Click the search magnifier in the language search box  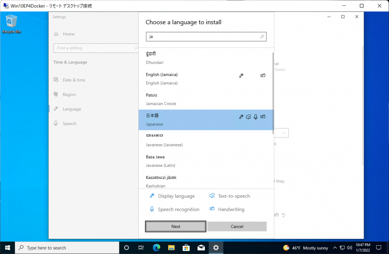262,37
